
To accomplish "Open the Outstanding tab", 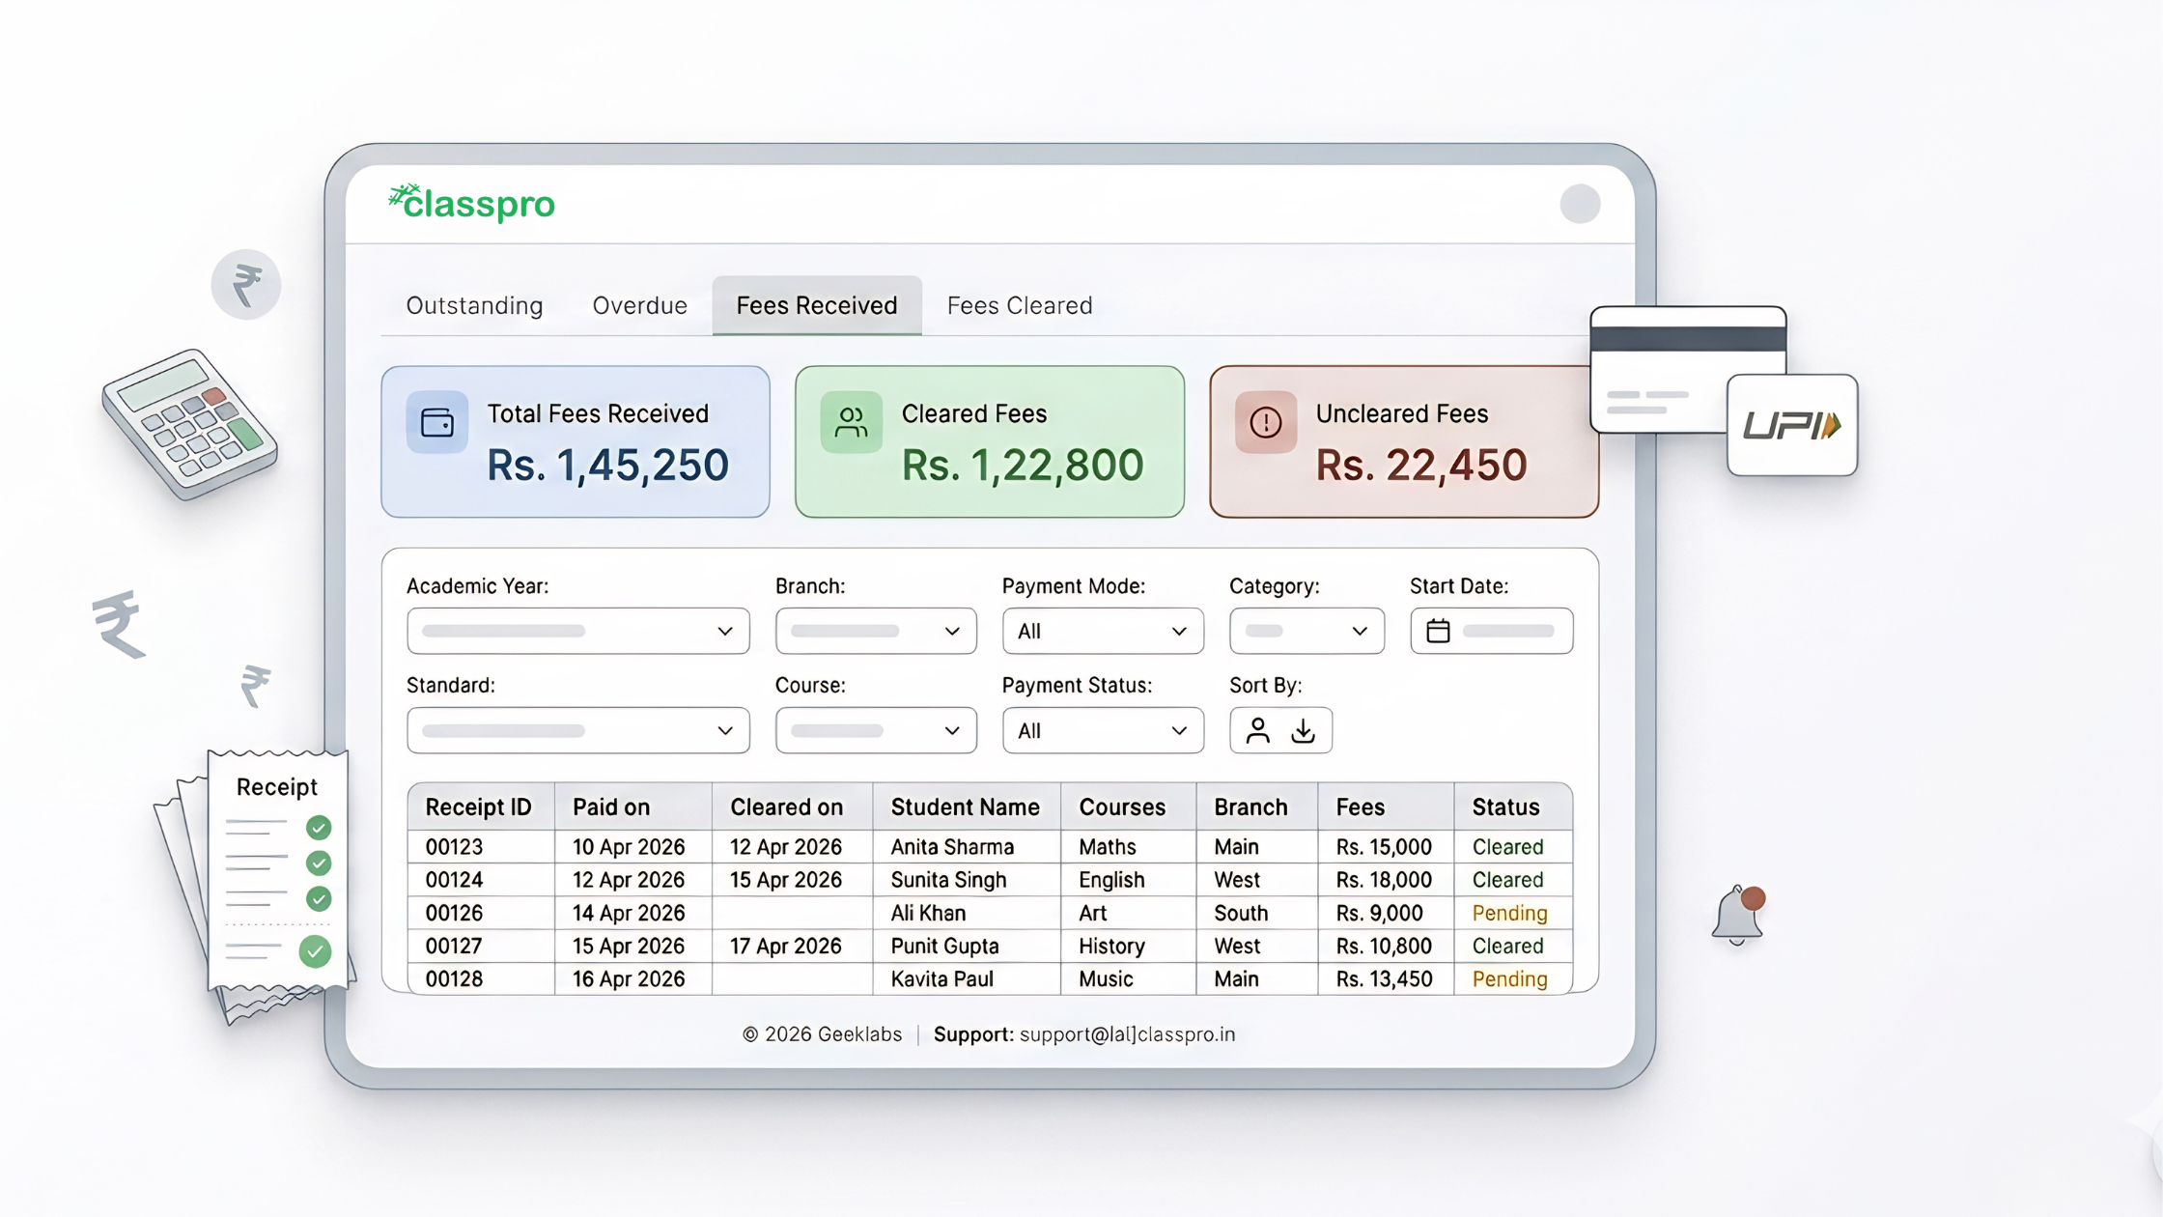I will pos(474,304).
